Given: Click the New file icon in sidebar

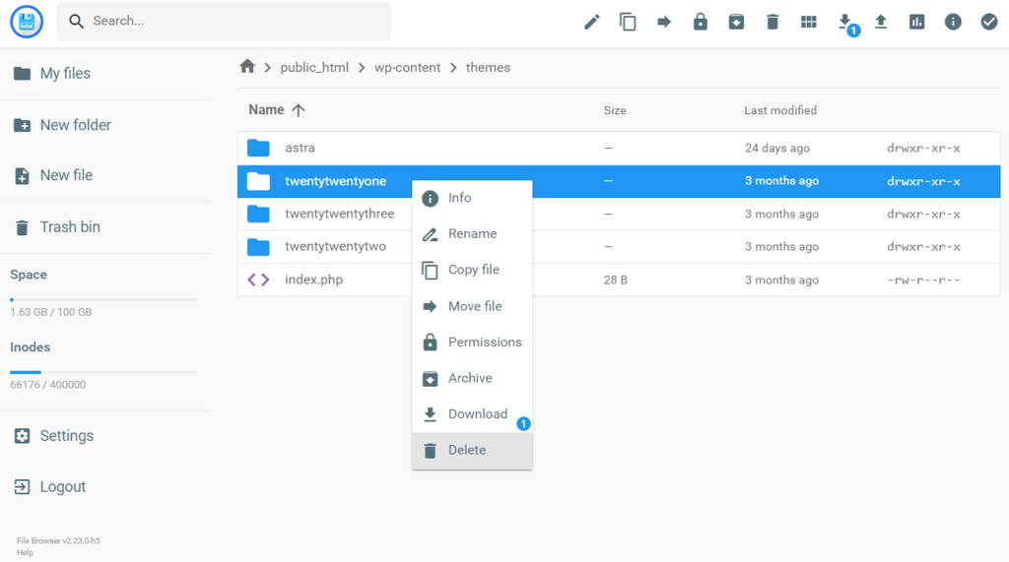Looking at the screenshot, I should [22, 175].
